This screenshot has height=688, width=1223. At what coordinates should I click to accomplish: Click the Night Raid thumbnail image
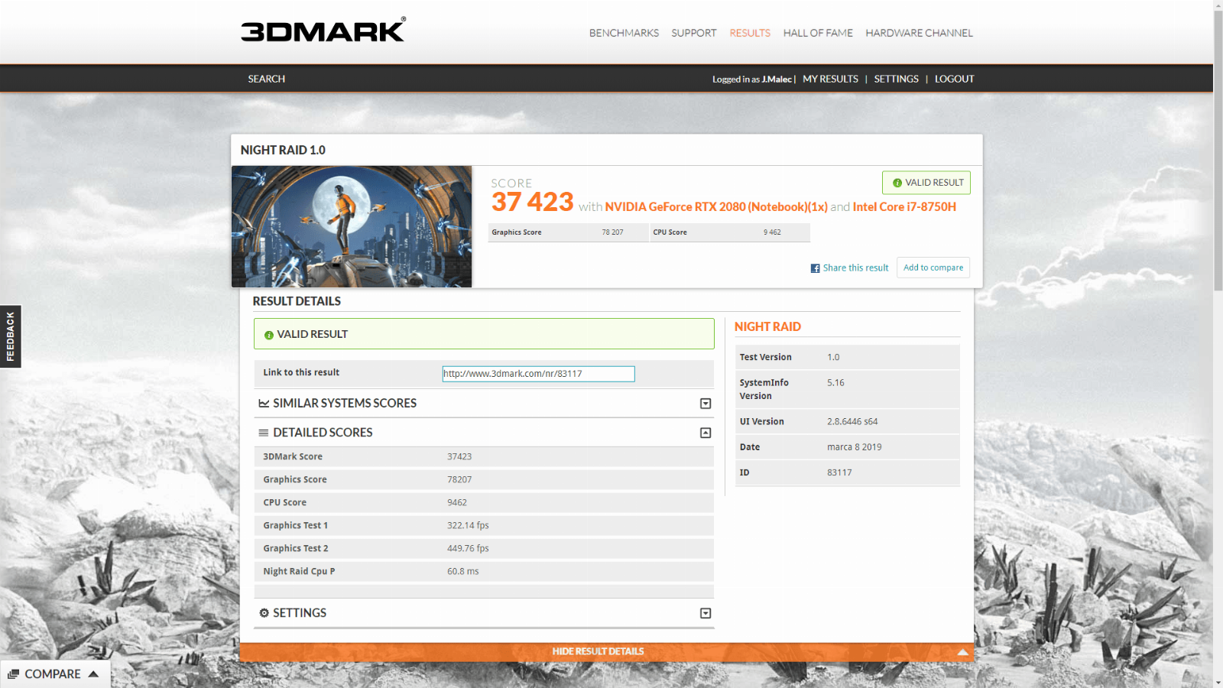(352, 226)
